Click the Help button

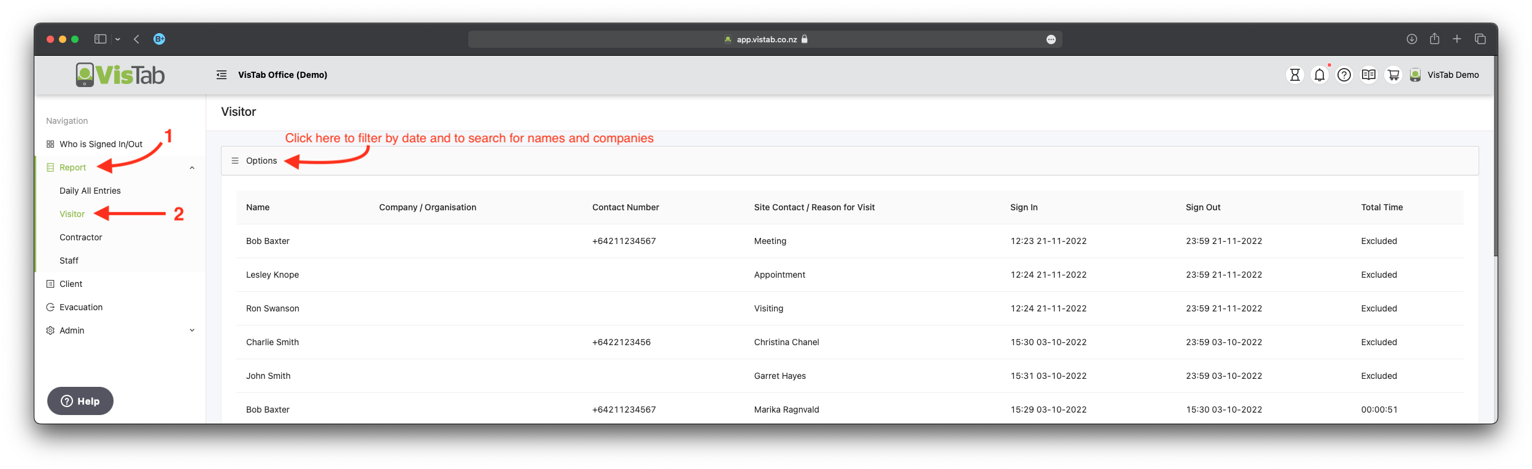coord(80,401)
